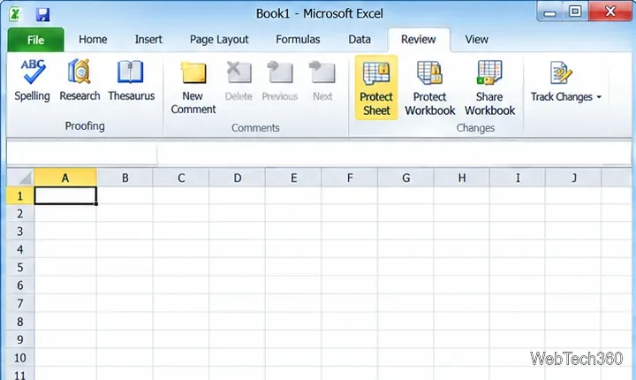Select row 5 header
This screenshot has width=636, height=380.
point(20,268)
